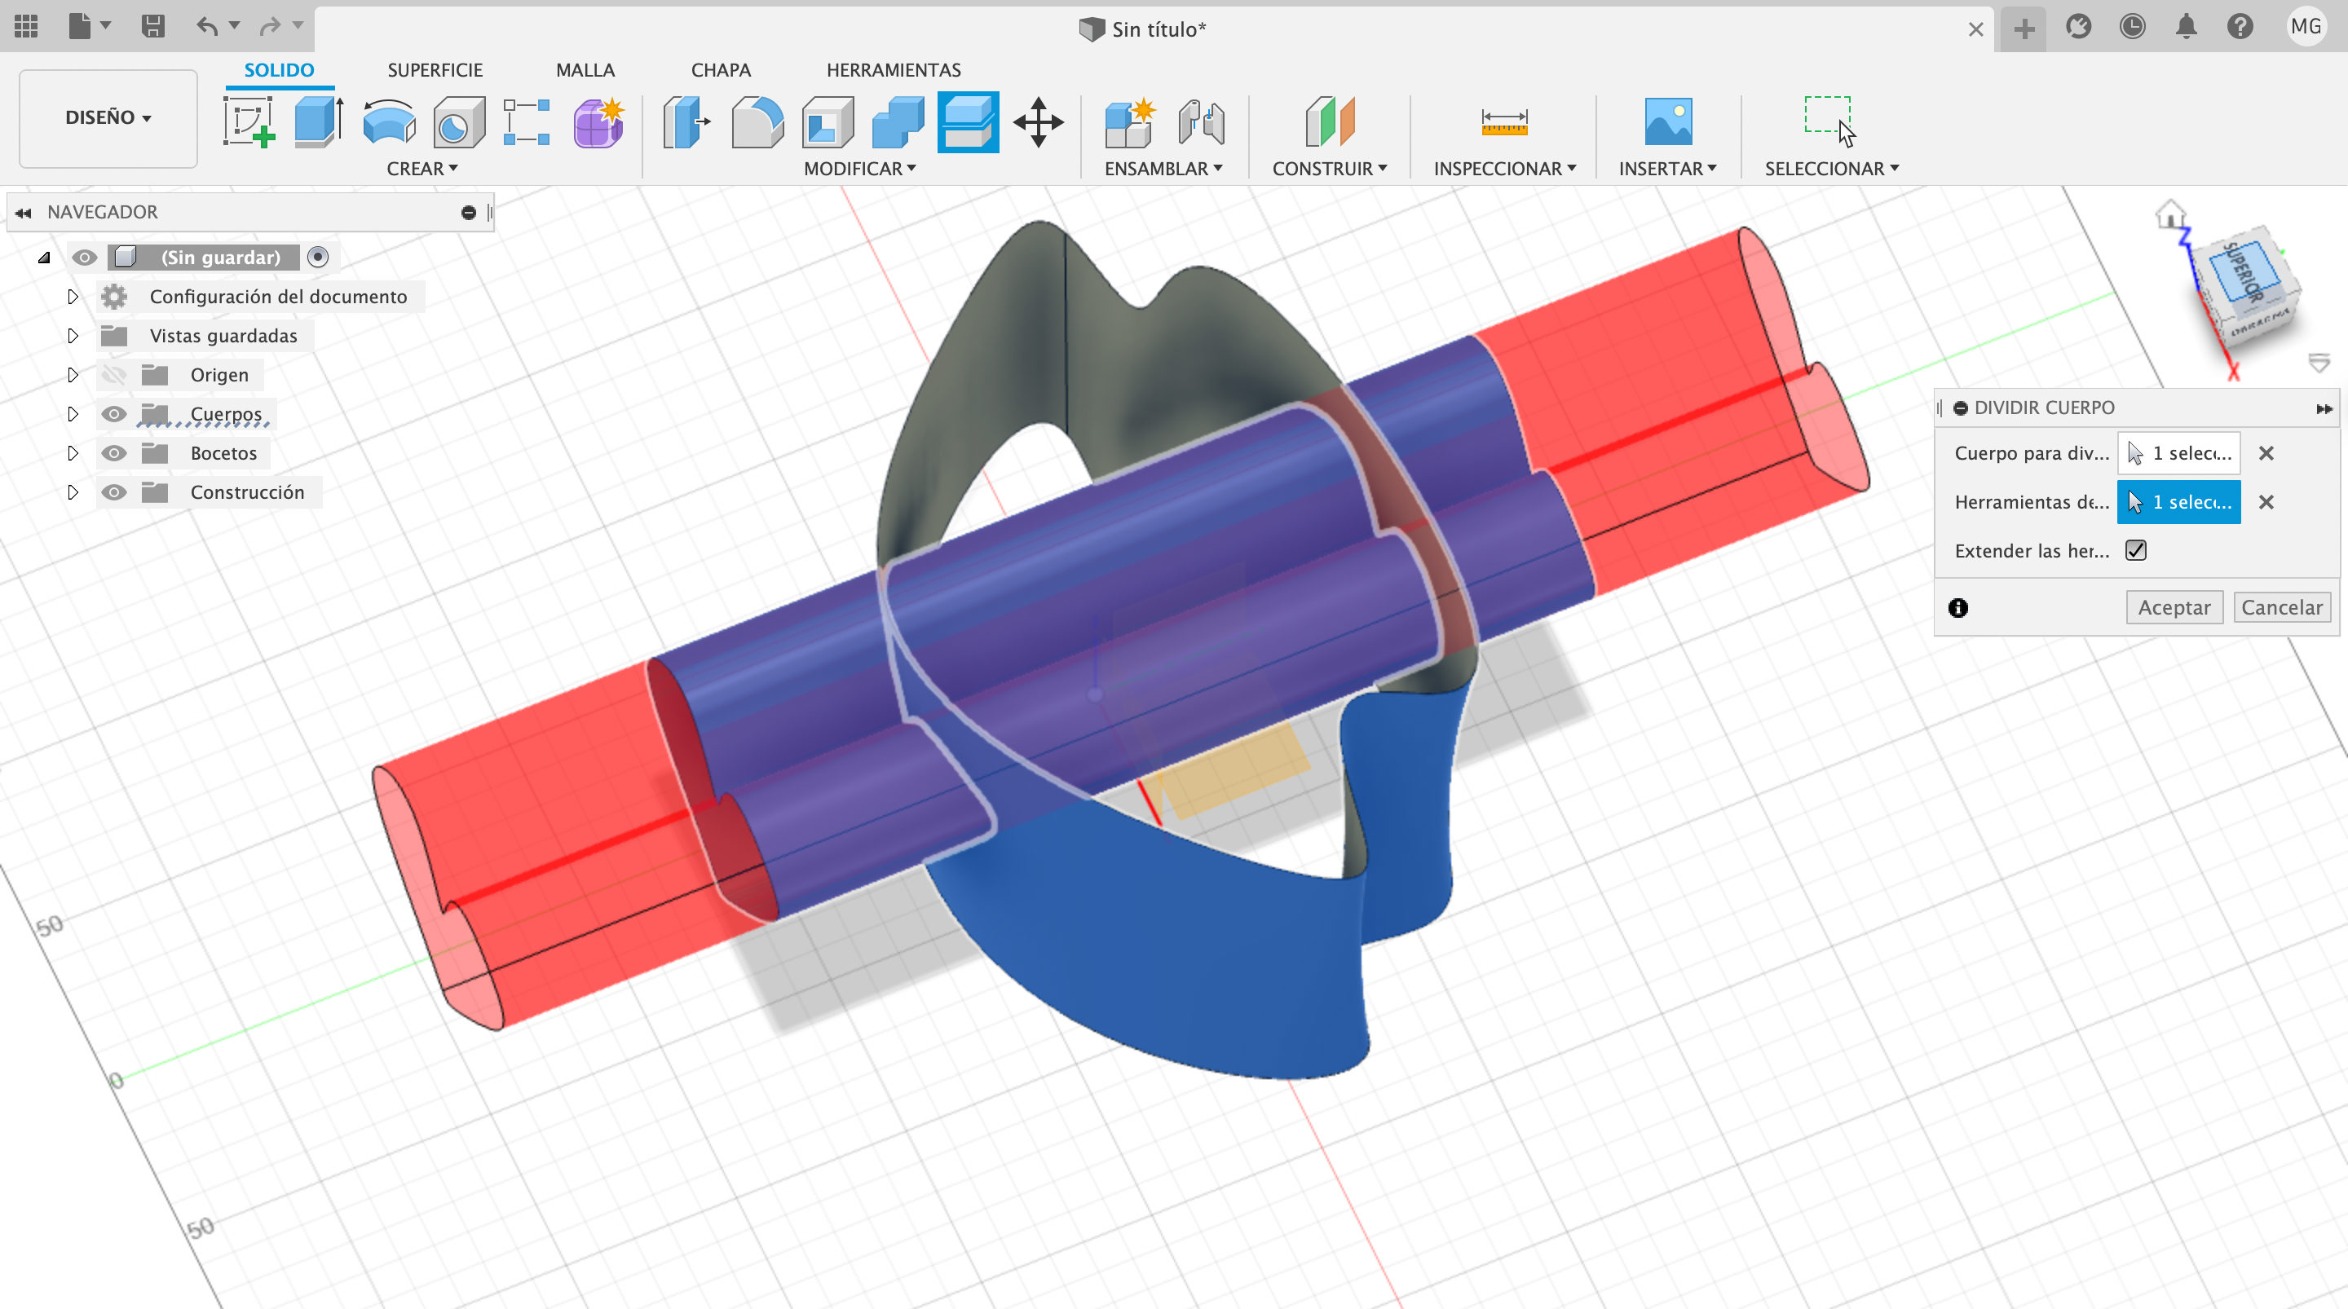Toggle visibility of Construcción folder
This screenshot has width=2348, height=1309.
pos(113,492)
